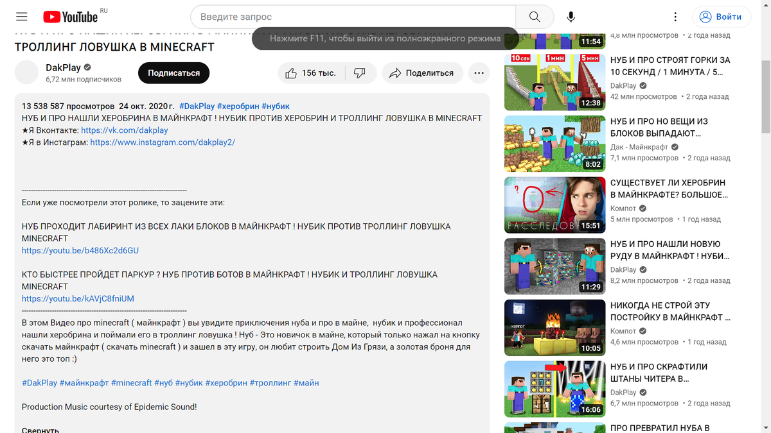Like the video with 156 тыс.
This screenshot has height=433, width=771.
coord(311,73)
